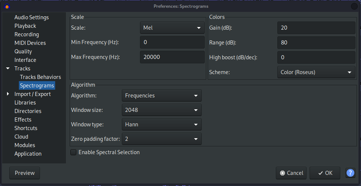Screen dimensions: 361x186
Task: Open the Shortcuts preferences page
Action: click(26, 128)
